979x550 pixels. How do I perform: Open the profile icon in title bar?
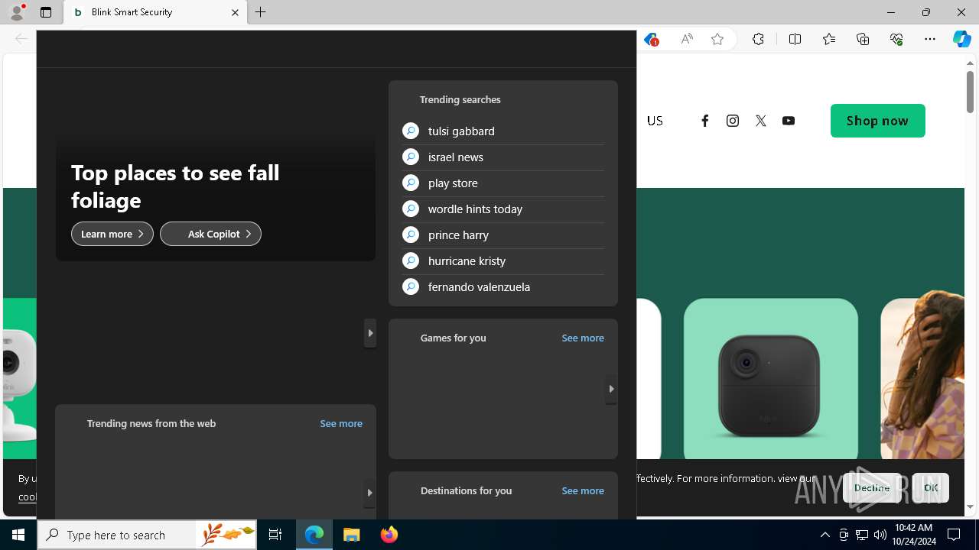(x=17, y=11)
